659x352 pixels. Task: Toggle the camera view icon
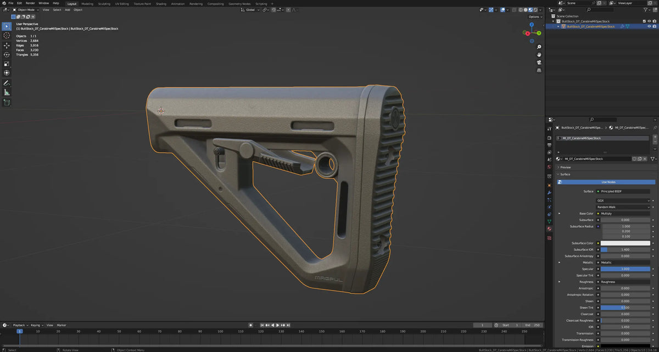(539, 62)
